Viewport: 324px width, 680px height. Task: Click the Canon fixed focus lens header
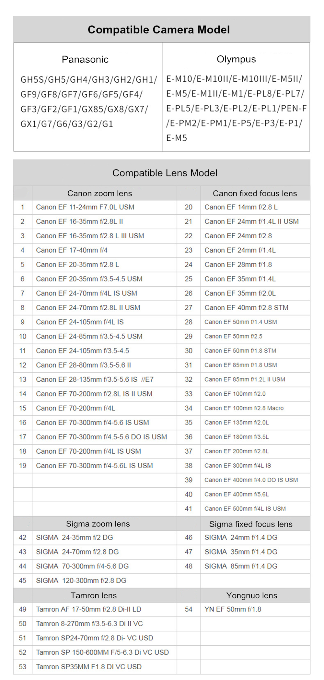(255, 193)
